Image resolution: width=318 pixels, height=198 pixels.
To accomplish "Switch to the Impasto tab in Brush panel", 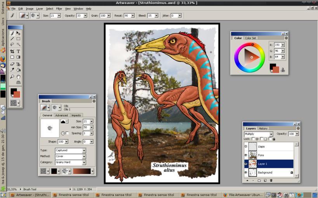I will tap(76, 115).
